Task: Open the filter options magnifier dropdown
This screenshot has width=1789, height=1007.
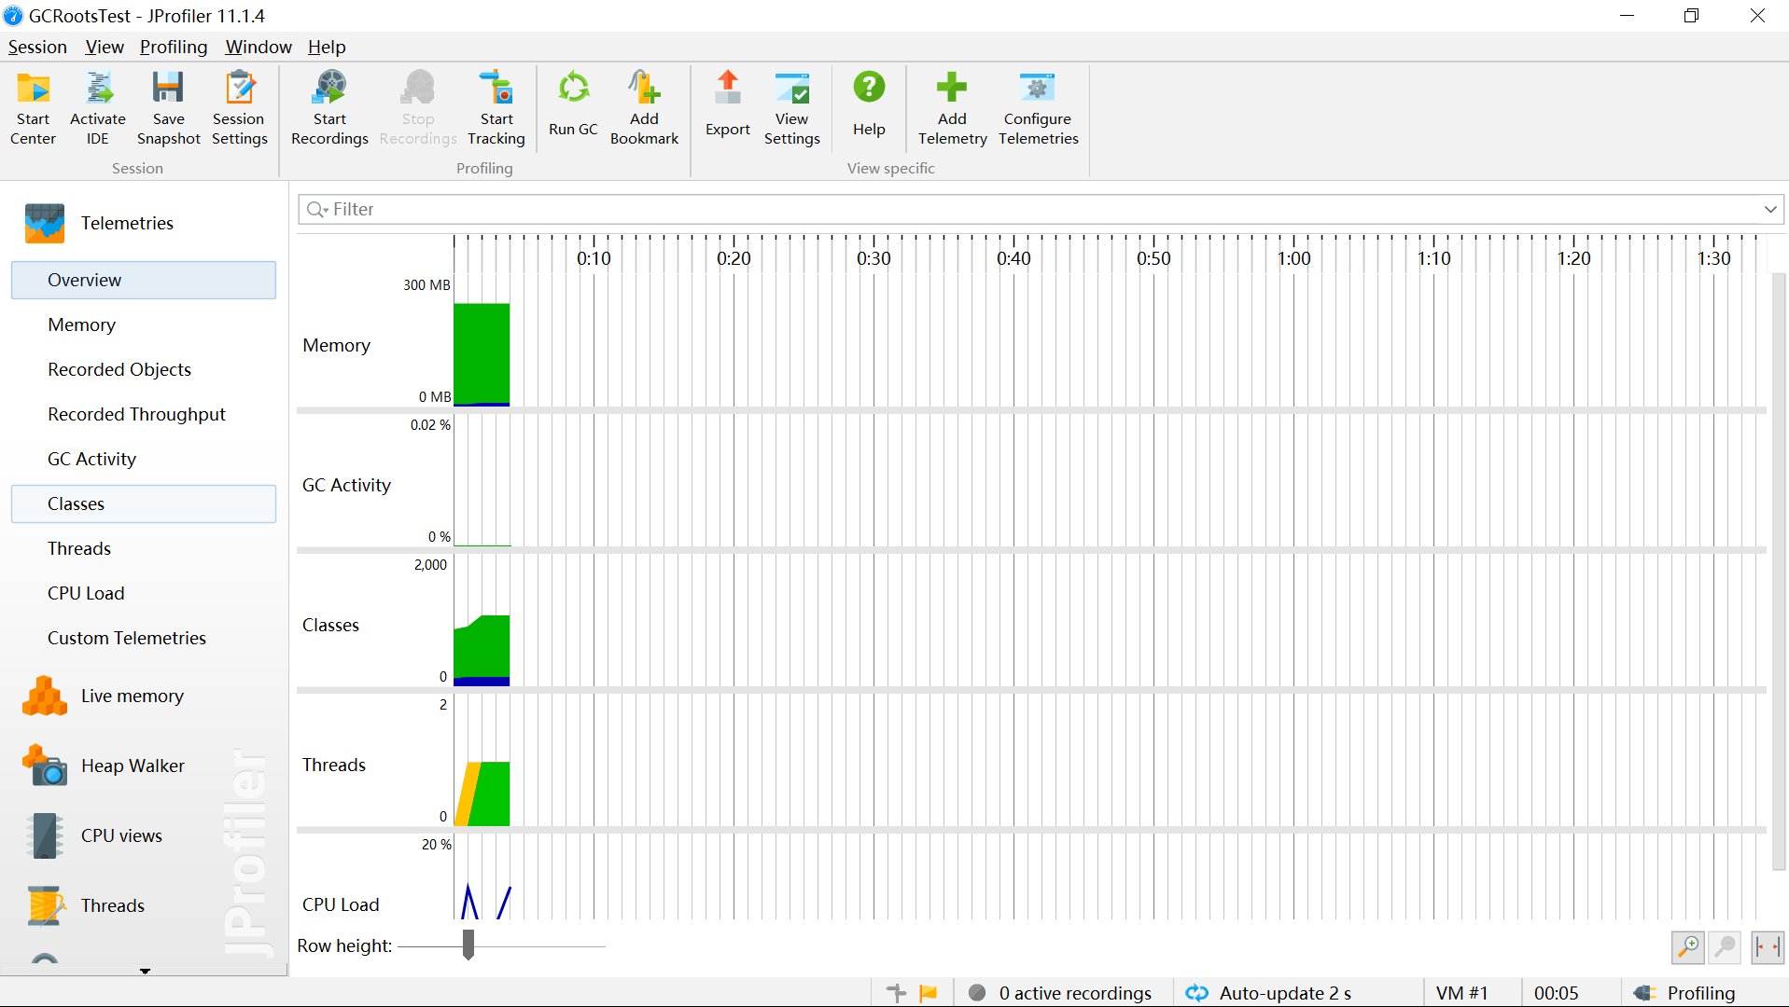Action: (x=317, y=210)
